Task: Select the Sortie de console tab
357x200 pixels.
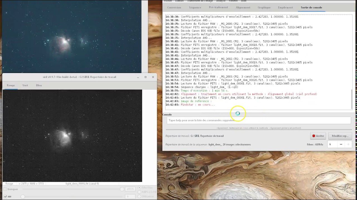Action: 311,7
